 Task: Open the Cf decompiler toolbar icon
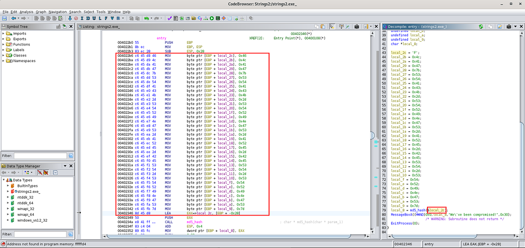click(x=199, y=18)
